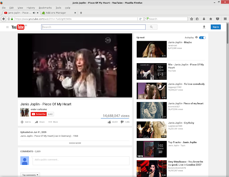Click the YouTube upload arrow icon
The width and height of the screenshot is (229, 177).
point(204,27)
